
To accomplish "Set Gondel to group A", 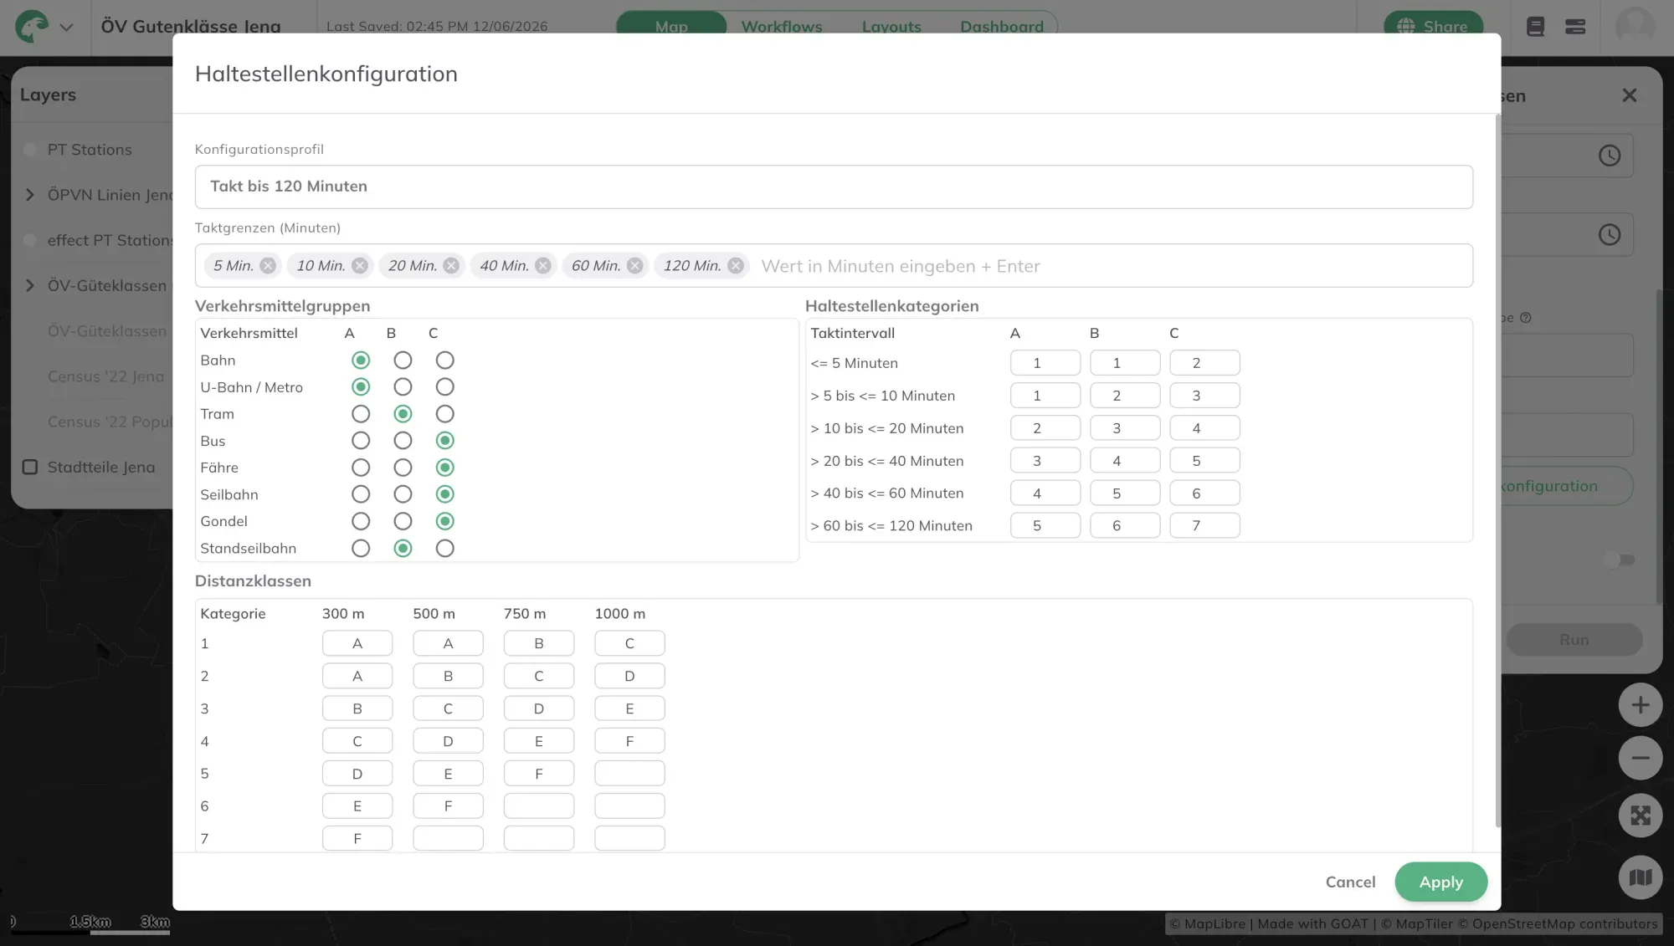I will click(x=361, y=521).
